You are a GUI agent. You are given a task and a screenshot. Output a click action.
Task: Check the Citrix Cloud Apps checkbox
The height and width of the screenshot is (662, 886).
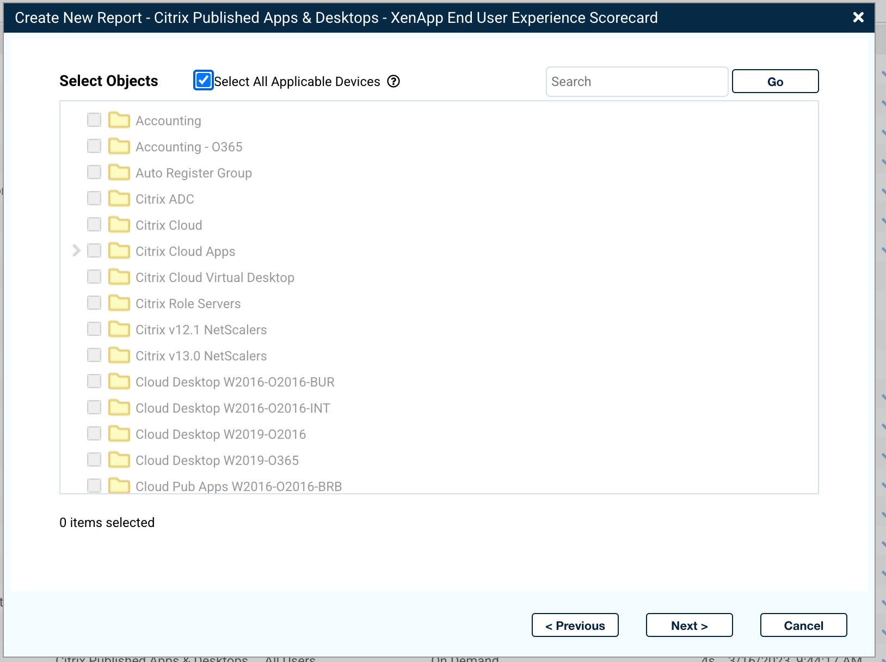(94, 250)
